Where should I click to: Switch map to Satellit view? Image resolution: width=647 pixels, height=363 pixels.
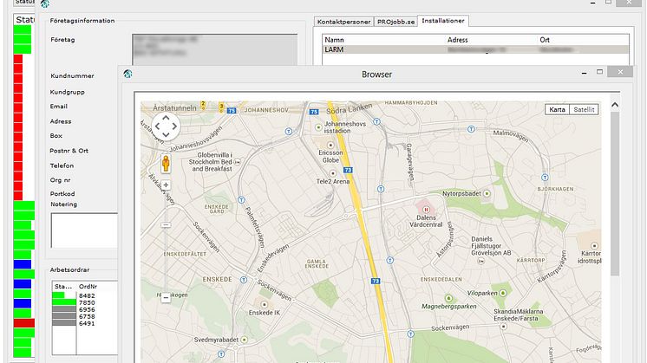[x=584, y=110]
